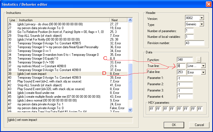Select line 43 Play Sound Event id=320
This screenshot has width=213, height=132.
pyautogui.click(x=67, y=89)
